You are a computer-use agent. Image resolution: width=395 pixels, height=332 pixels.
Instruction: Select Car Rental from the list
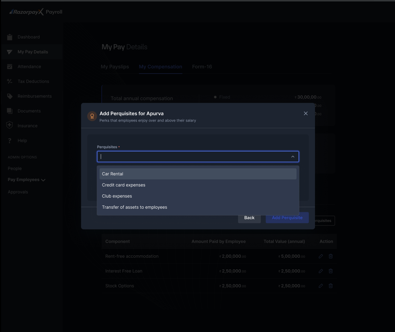click(x=198, y=174)
